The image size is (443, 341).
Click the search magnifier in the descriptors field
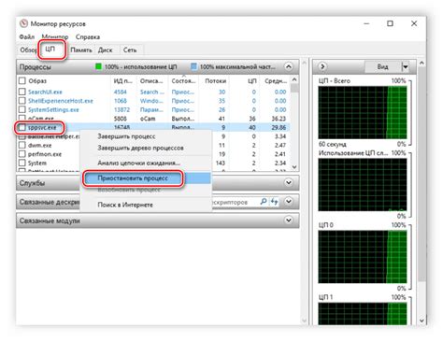click(264, 202)
